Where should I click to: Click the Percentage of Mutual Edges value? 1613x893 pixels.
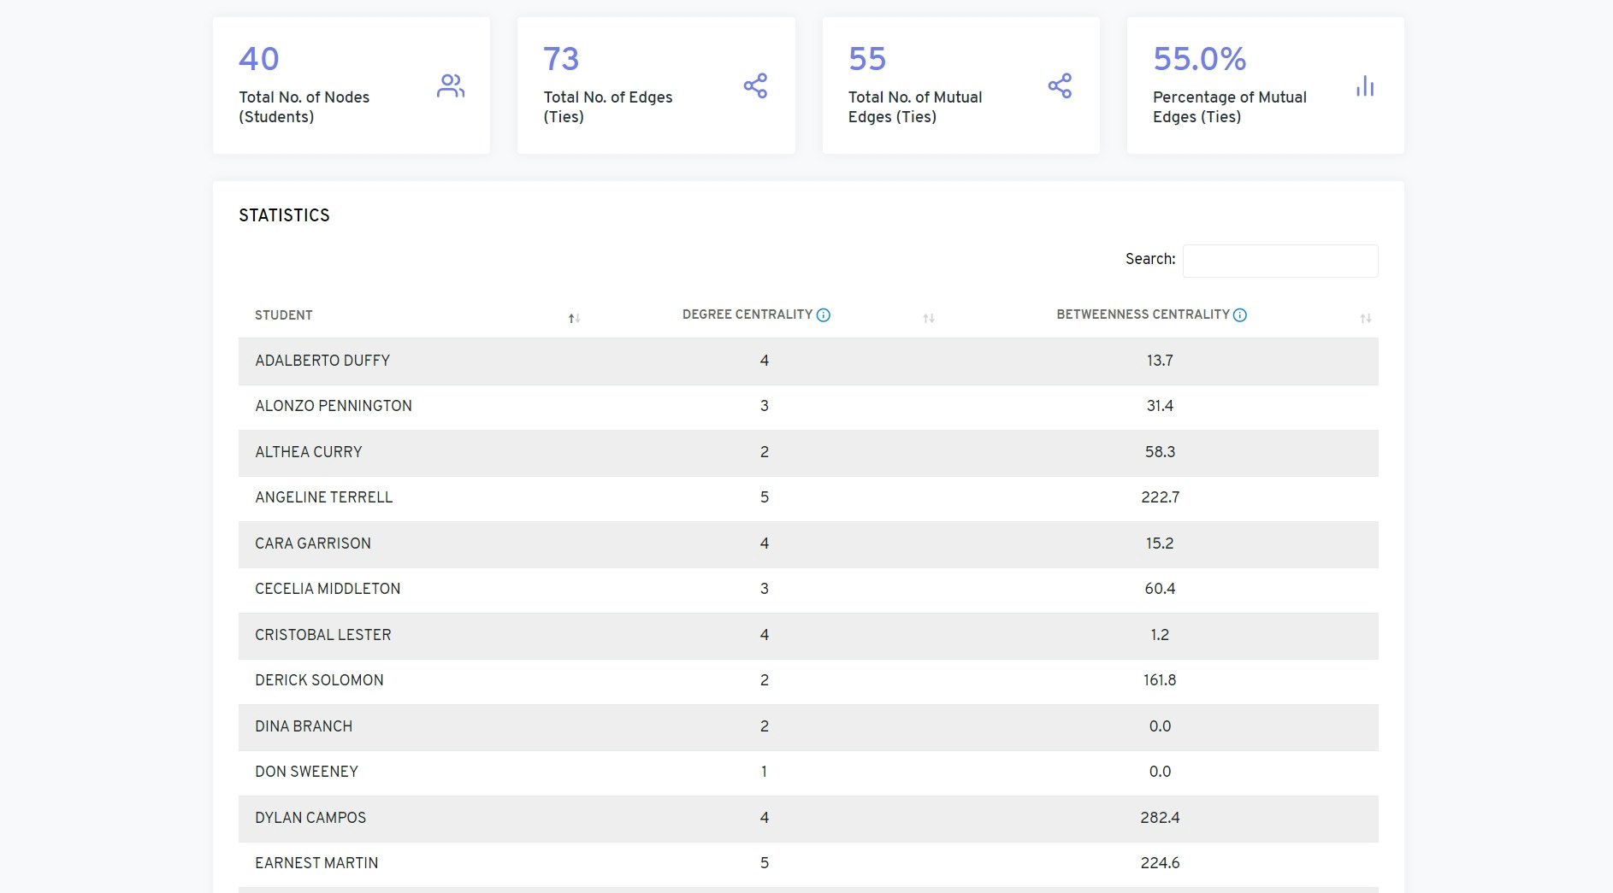[x=1199, y=60]
